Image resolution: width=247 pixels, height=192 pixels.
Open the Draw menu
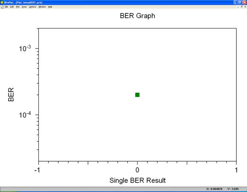coord(24,7)
